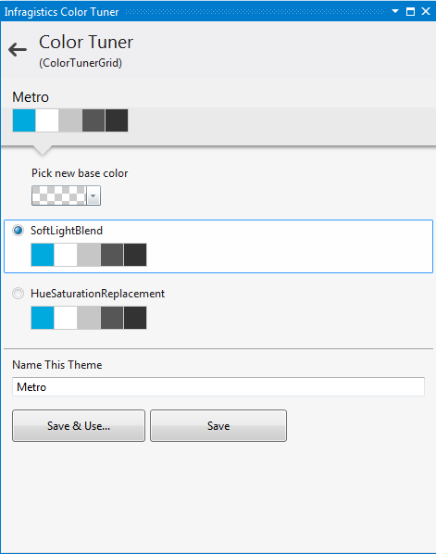The width and height of the screenshot is (436, 554).
Task: Click the dark gray swatch under HueSaturationReplacement
Action: [112, 318]
